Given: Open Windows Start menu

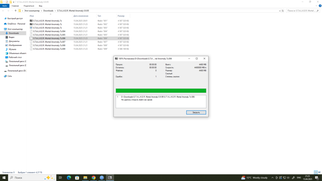Looking at the screenshot, I should tap(4, 177).
